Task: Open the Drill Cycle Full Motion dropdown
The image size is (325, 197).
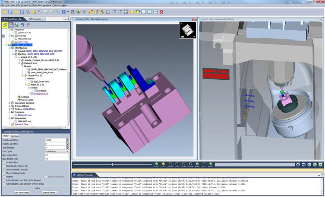Action: [56, 151]
